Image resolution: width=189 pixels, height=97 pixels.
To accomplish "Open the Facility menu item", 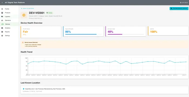I will [9, 9].
